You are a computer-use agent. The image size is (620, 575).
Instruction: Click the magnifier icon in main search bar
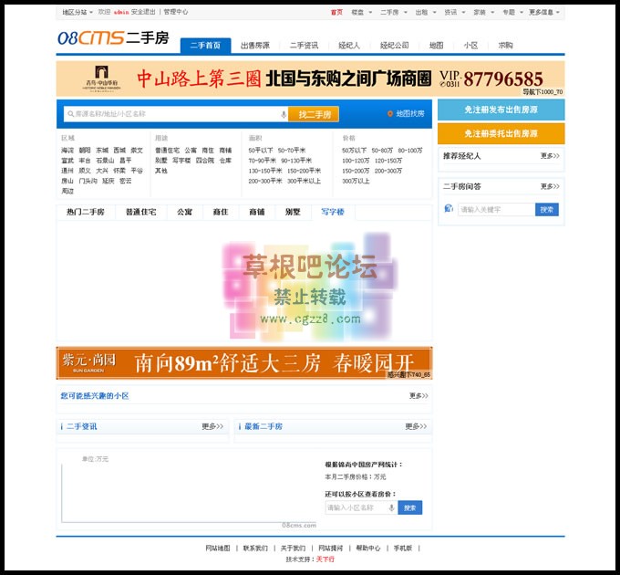click(71, 114)
